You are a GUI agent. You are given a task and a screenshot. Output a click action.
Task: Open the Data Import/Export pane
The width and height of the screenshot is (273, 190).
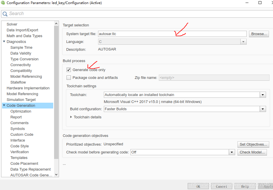pos(22,30)
